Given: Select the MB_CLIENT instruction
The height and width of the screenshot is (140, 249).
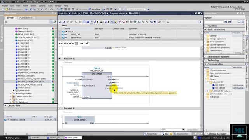Looking at the screenshot, I should [x=220, y=85].
